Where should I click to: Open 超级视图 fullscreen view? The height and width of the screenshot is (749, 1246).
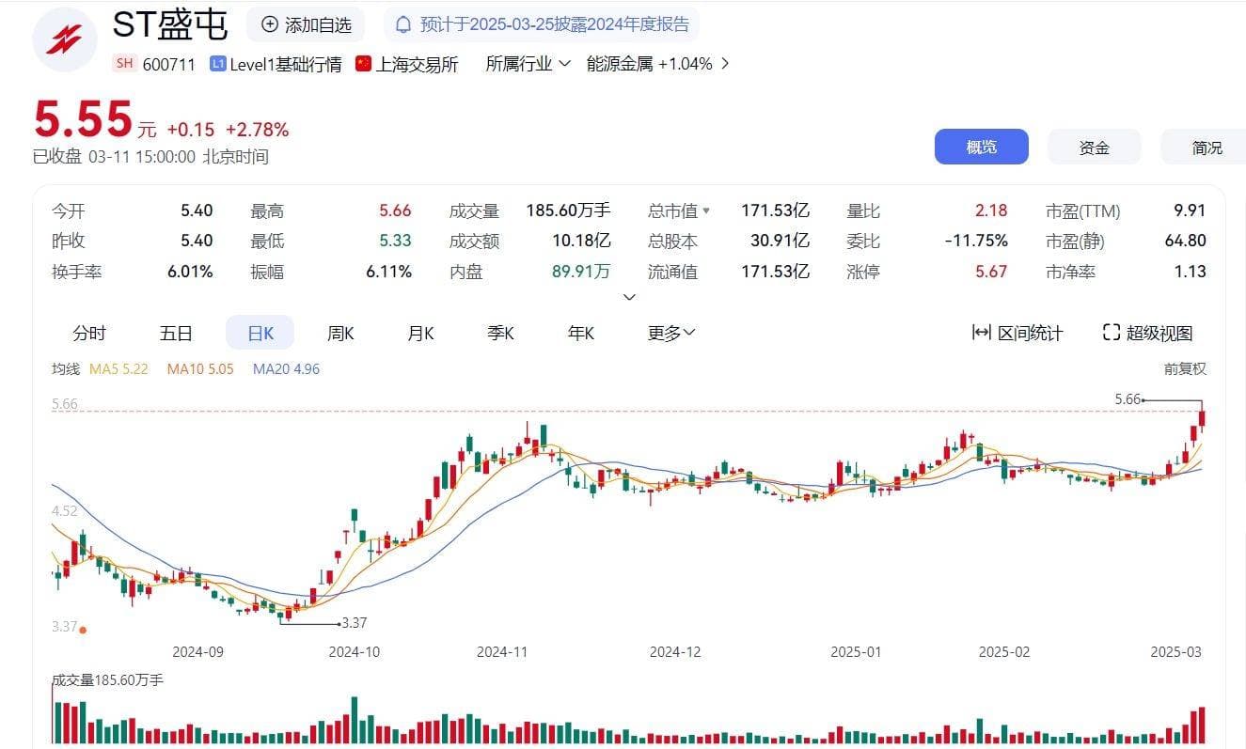(x=1147, y=333)
